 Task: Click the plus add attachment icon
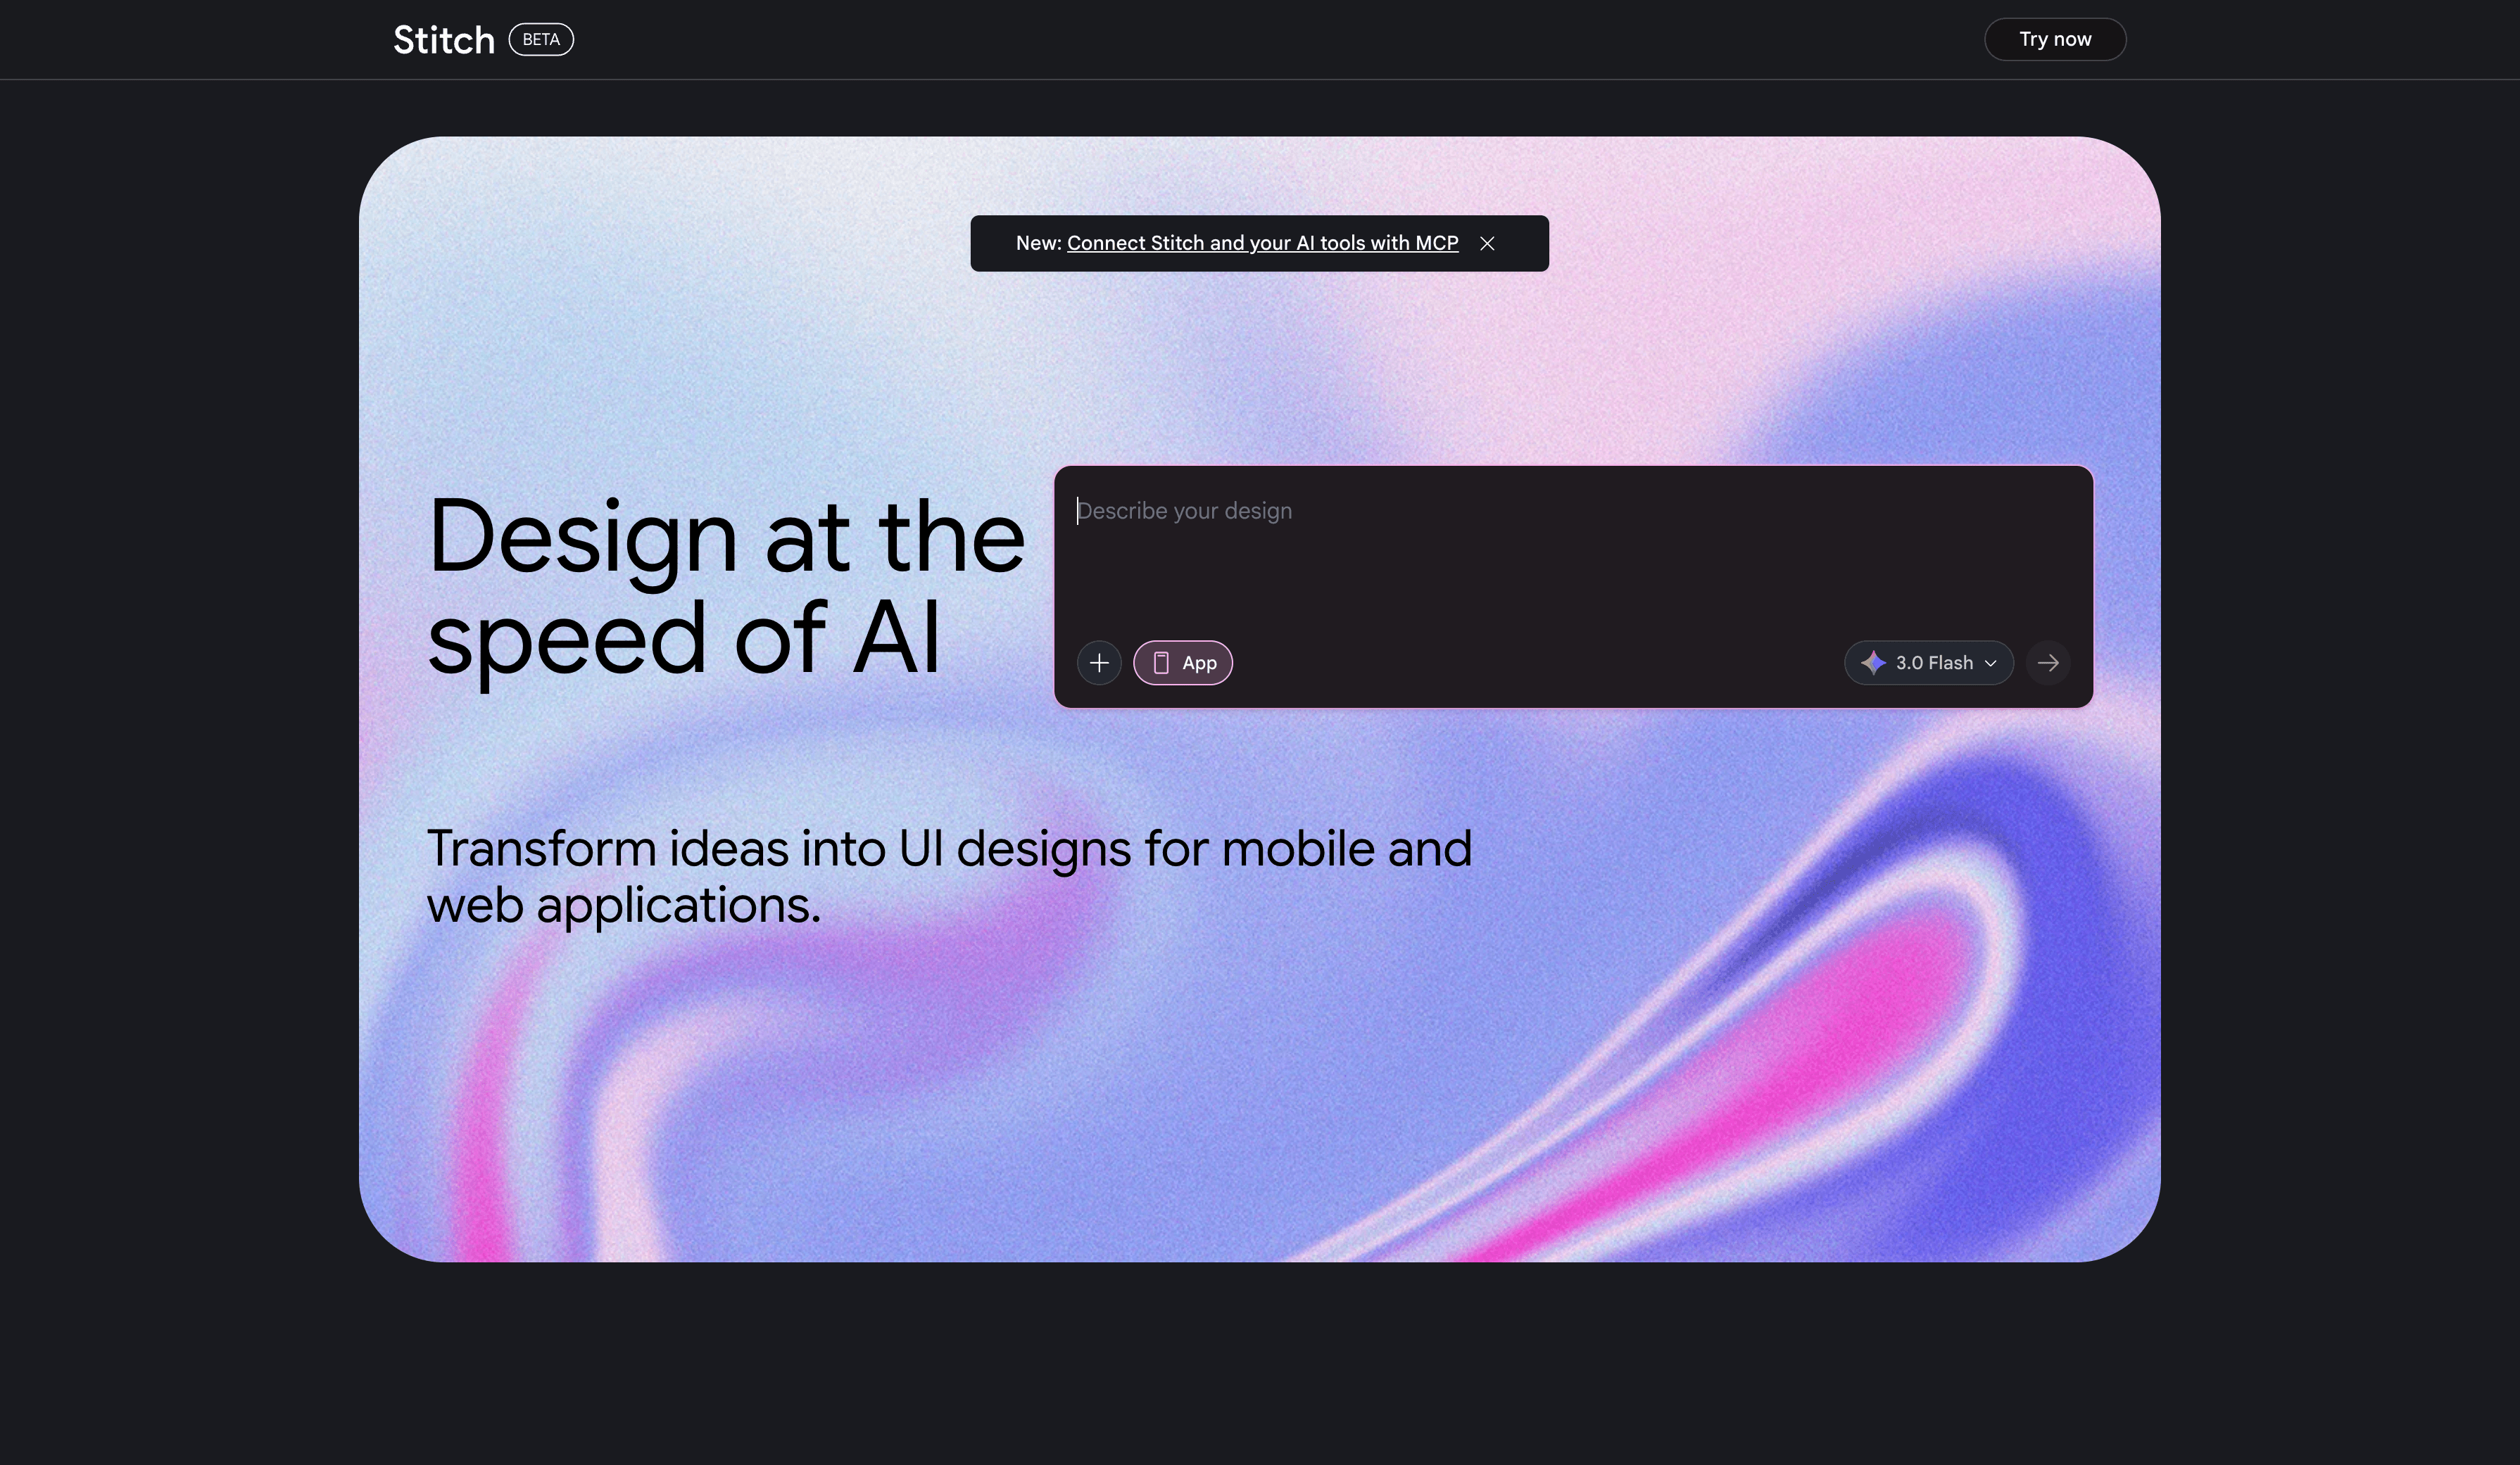coord(1099,663)
